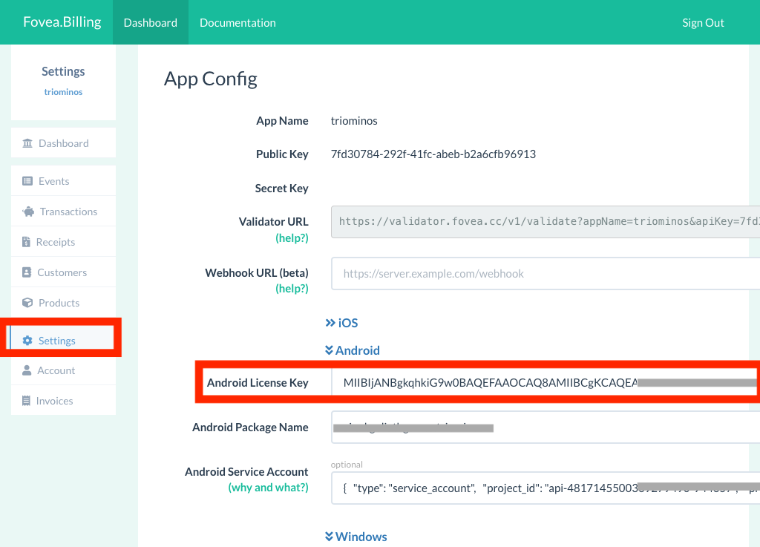
Task: Click the Account user icon
Action: pyautogui.click(x=27, y=370)
